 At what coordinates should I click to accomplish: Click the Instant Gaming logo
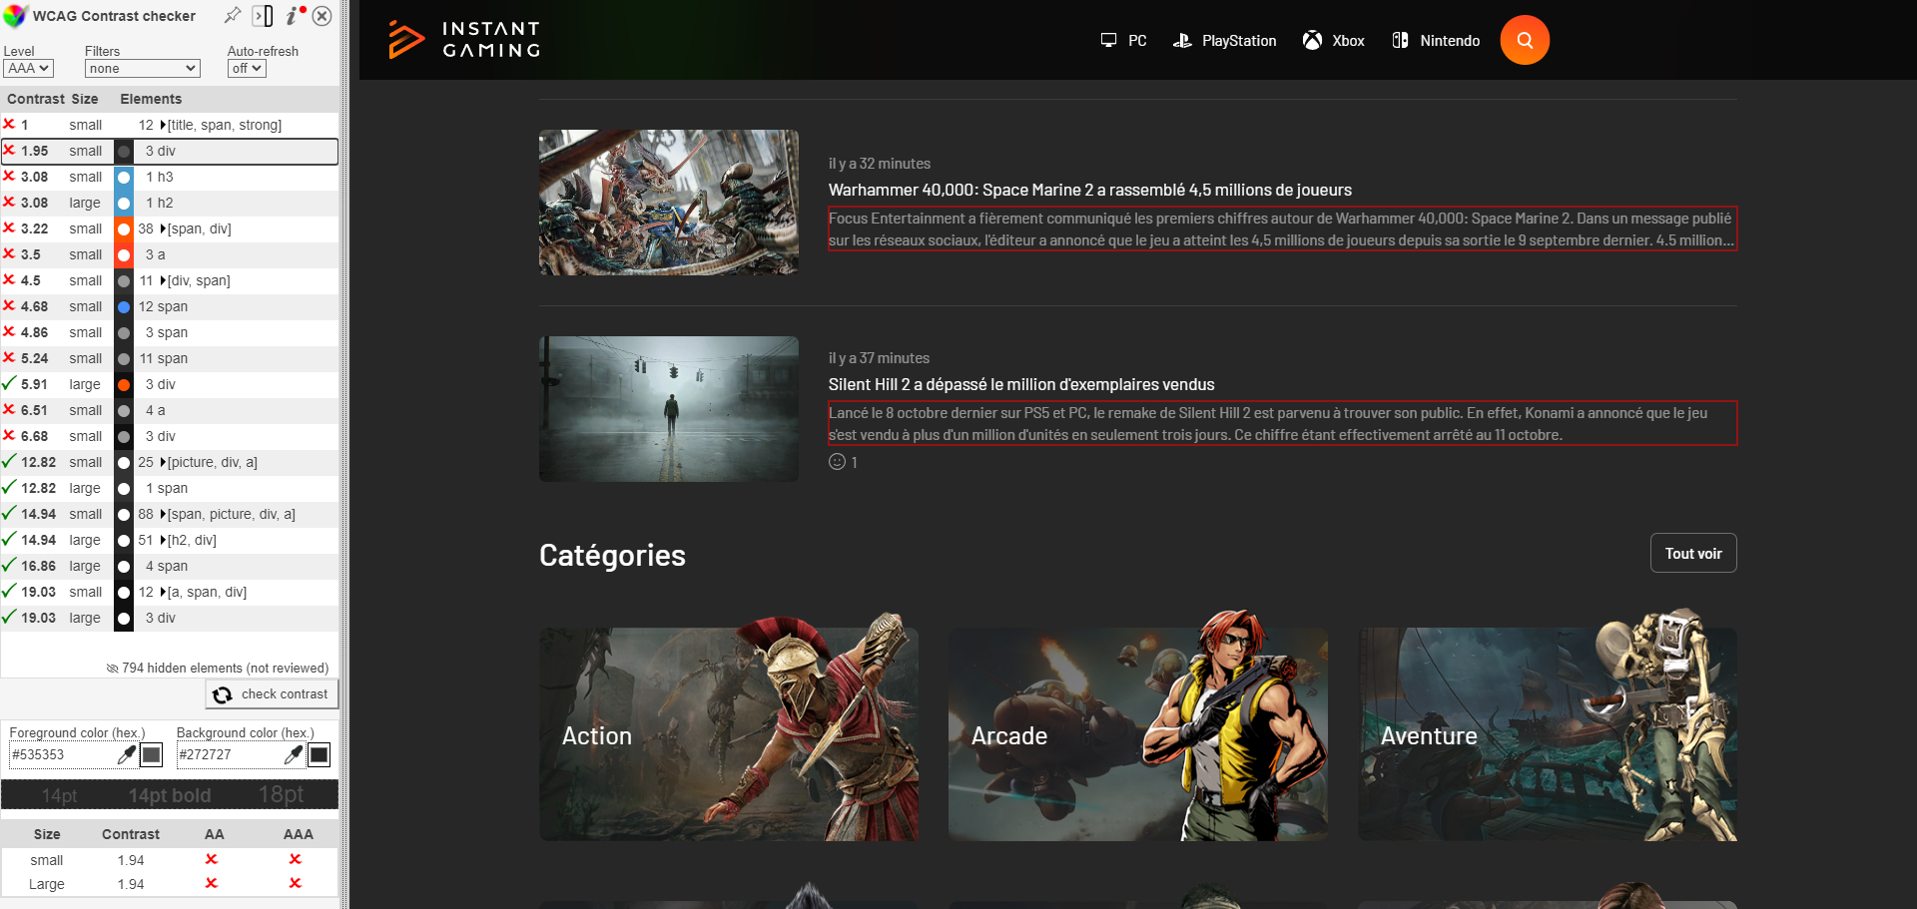464,40
